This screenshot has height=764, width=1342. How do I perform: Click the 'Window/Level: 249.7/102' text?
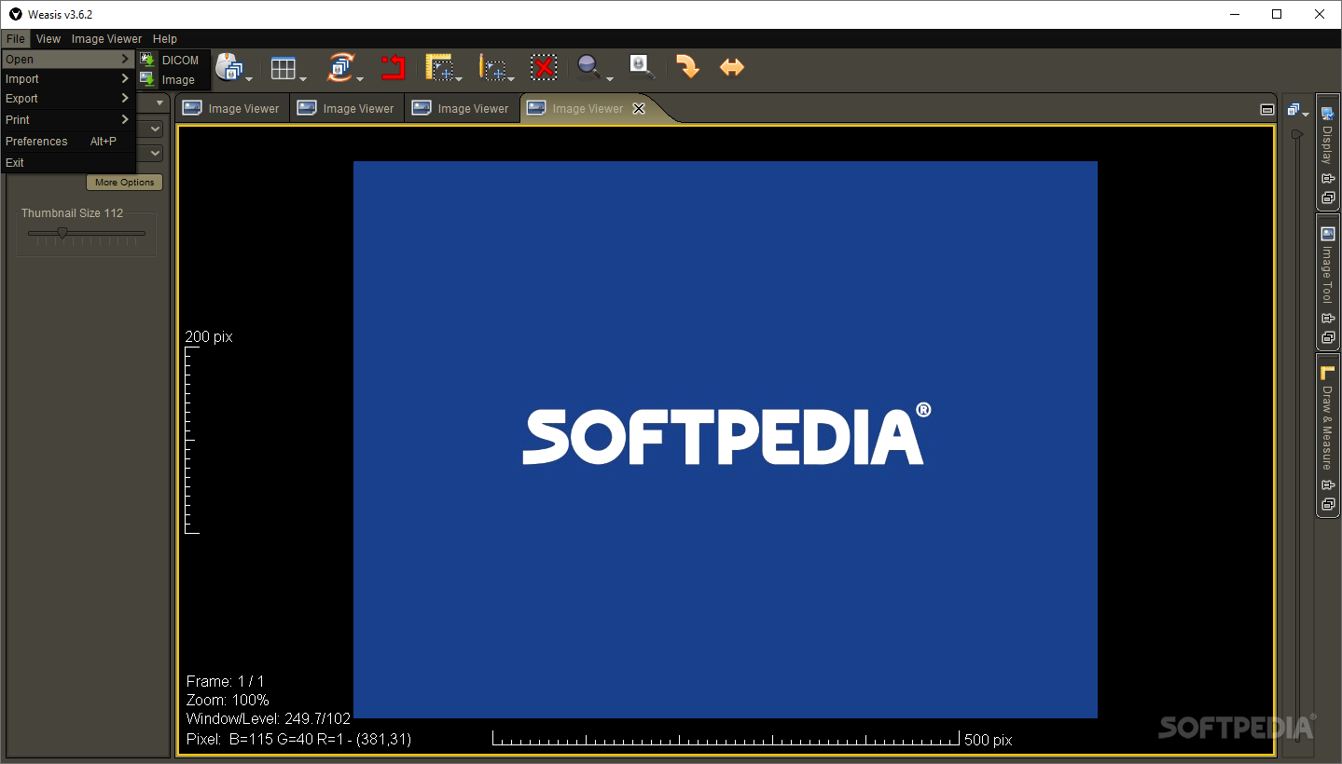pyautogui.click(x=269, y=718)
